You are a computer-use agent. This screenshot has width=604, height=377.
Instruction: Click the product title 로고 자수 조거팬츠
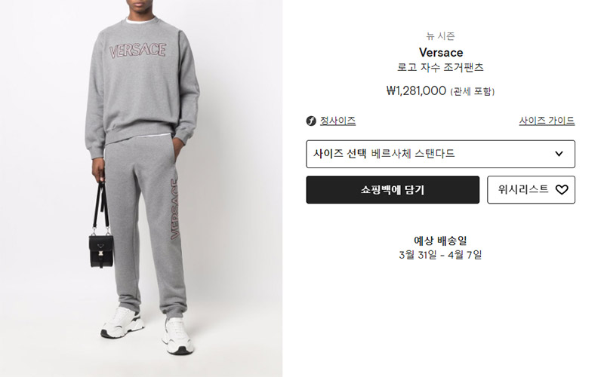coord(440,67)
